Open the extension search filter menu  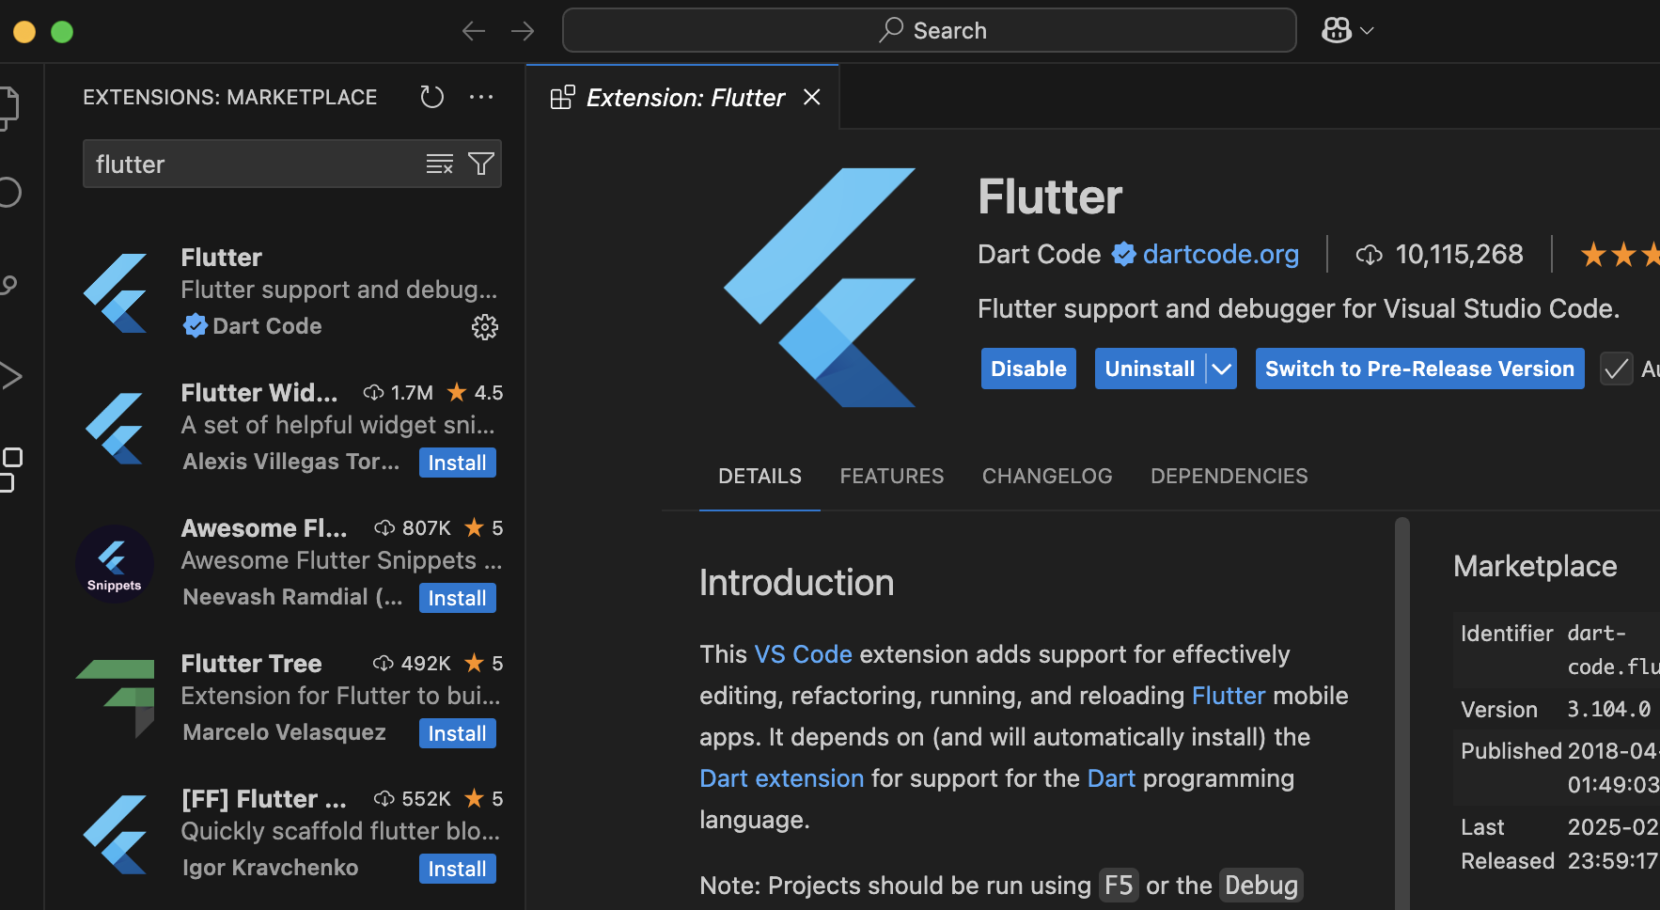[x=481, y=164]
